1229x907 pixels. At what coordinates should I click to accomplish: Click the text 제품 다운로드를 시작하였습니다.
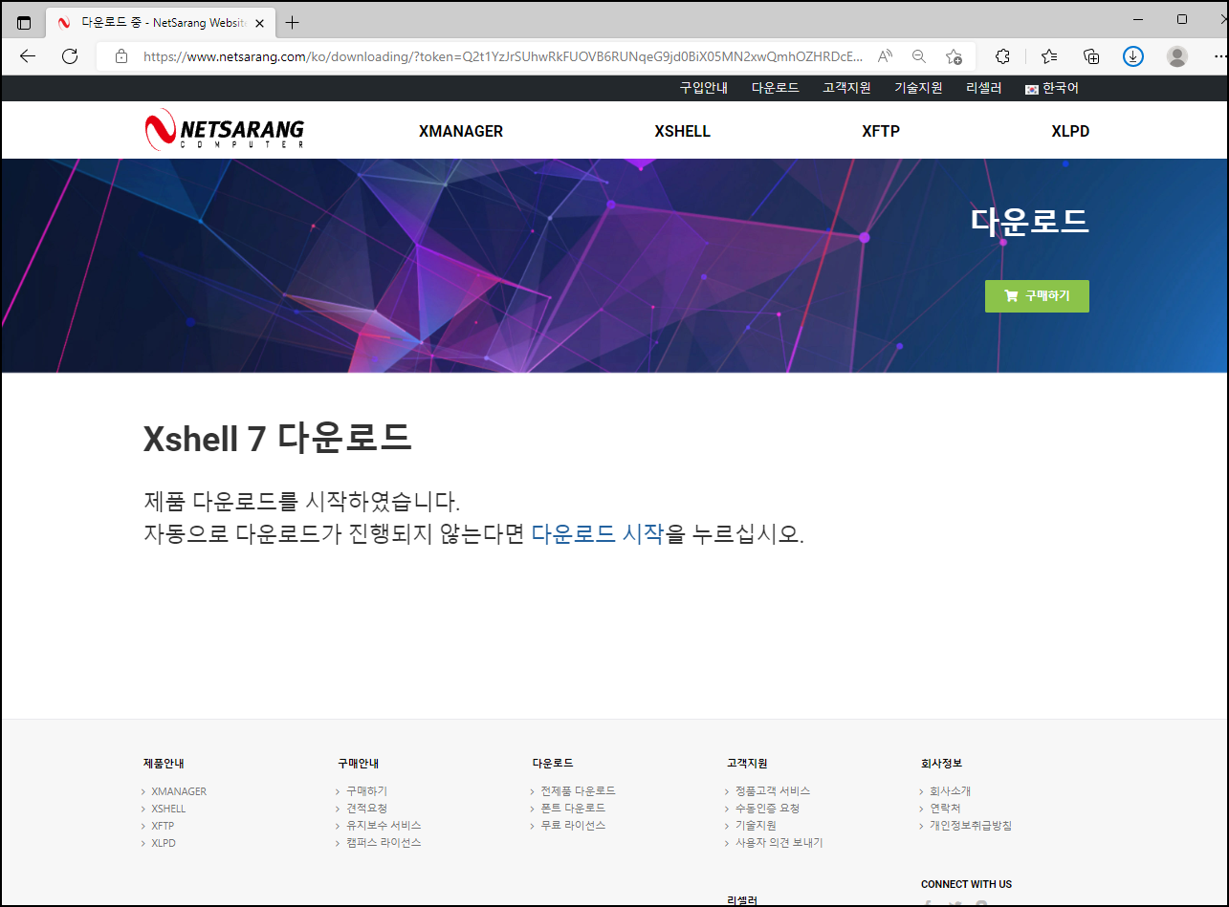(302, 502)
